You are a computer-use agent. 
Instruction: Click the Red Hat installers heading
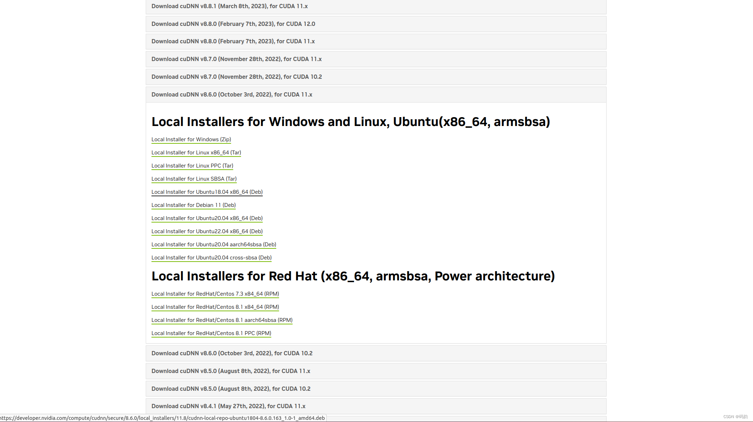tap(353, 276)
